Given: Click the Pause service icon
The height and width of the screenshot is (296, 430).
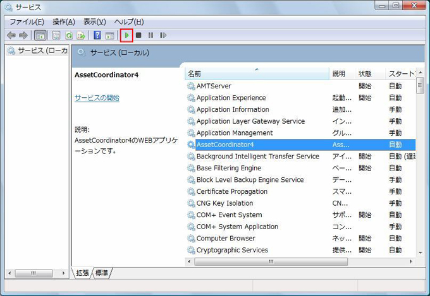Looking at the screenshot, I should [x=150, y=35].
